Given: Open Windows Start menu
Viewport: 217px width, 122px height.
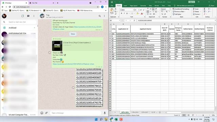Looking at the screenshot, I should click(x=96, y=119).
